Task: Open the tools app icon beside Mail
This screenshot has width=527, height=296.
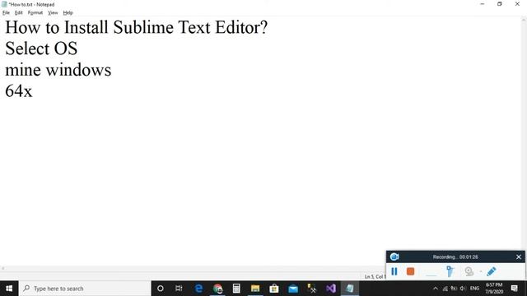Action: pos(312,289)
